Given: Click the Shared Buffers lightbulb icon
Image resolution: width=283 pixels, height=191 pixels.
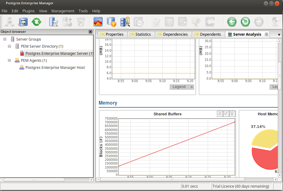Looking at the screenshot, I should [x=232, y=114].
